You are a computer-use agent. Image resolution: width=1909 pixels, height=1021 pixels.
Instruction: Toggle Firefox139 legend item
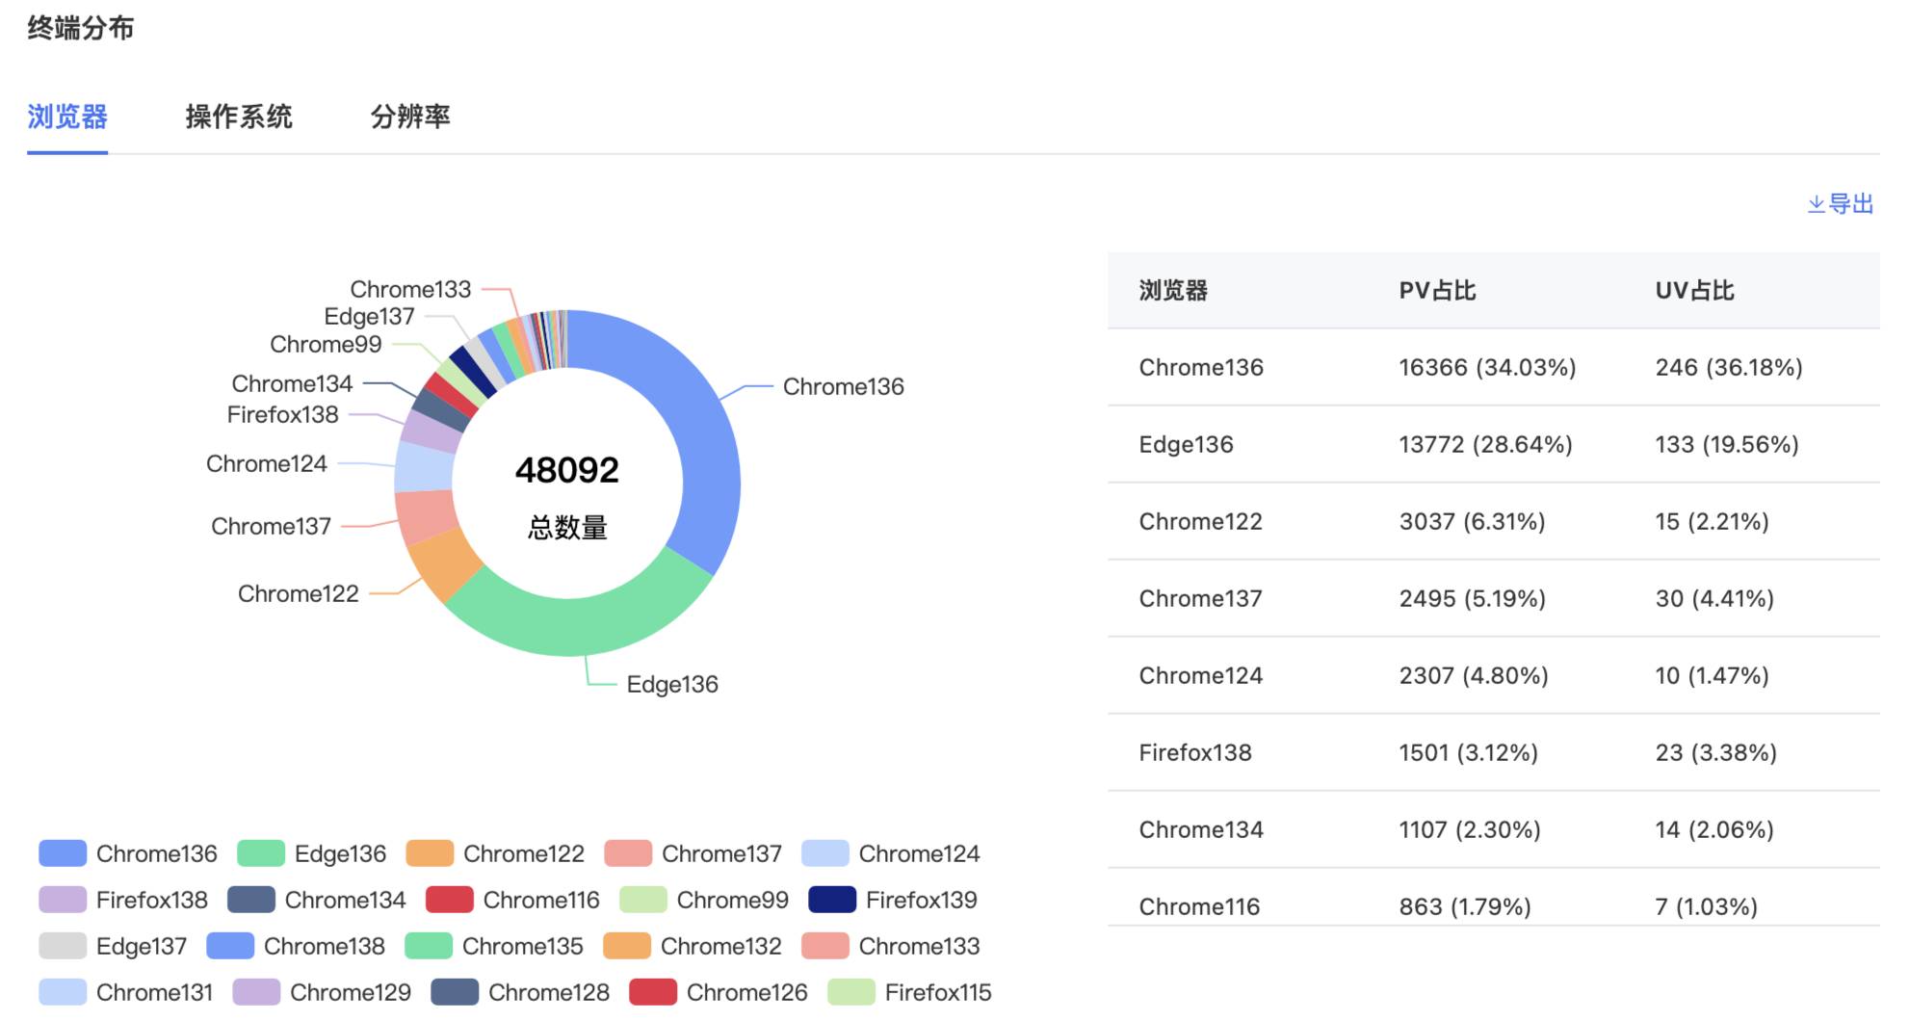point(893,900)
